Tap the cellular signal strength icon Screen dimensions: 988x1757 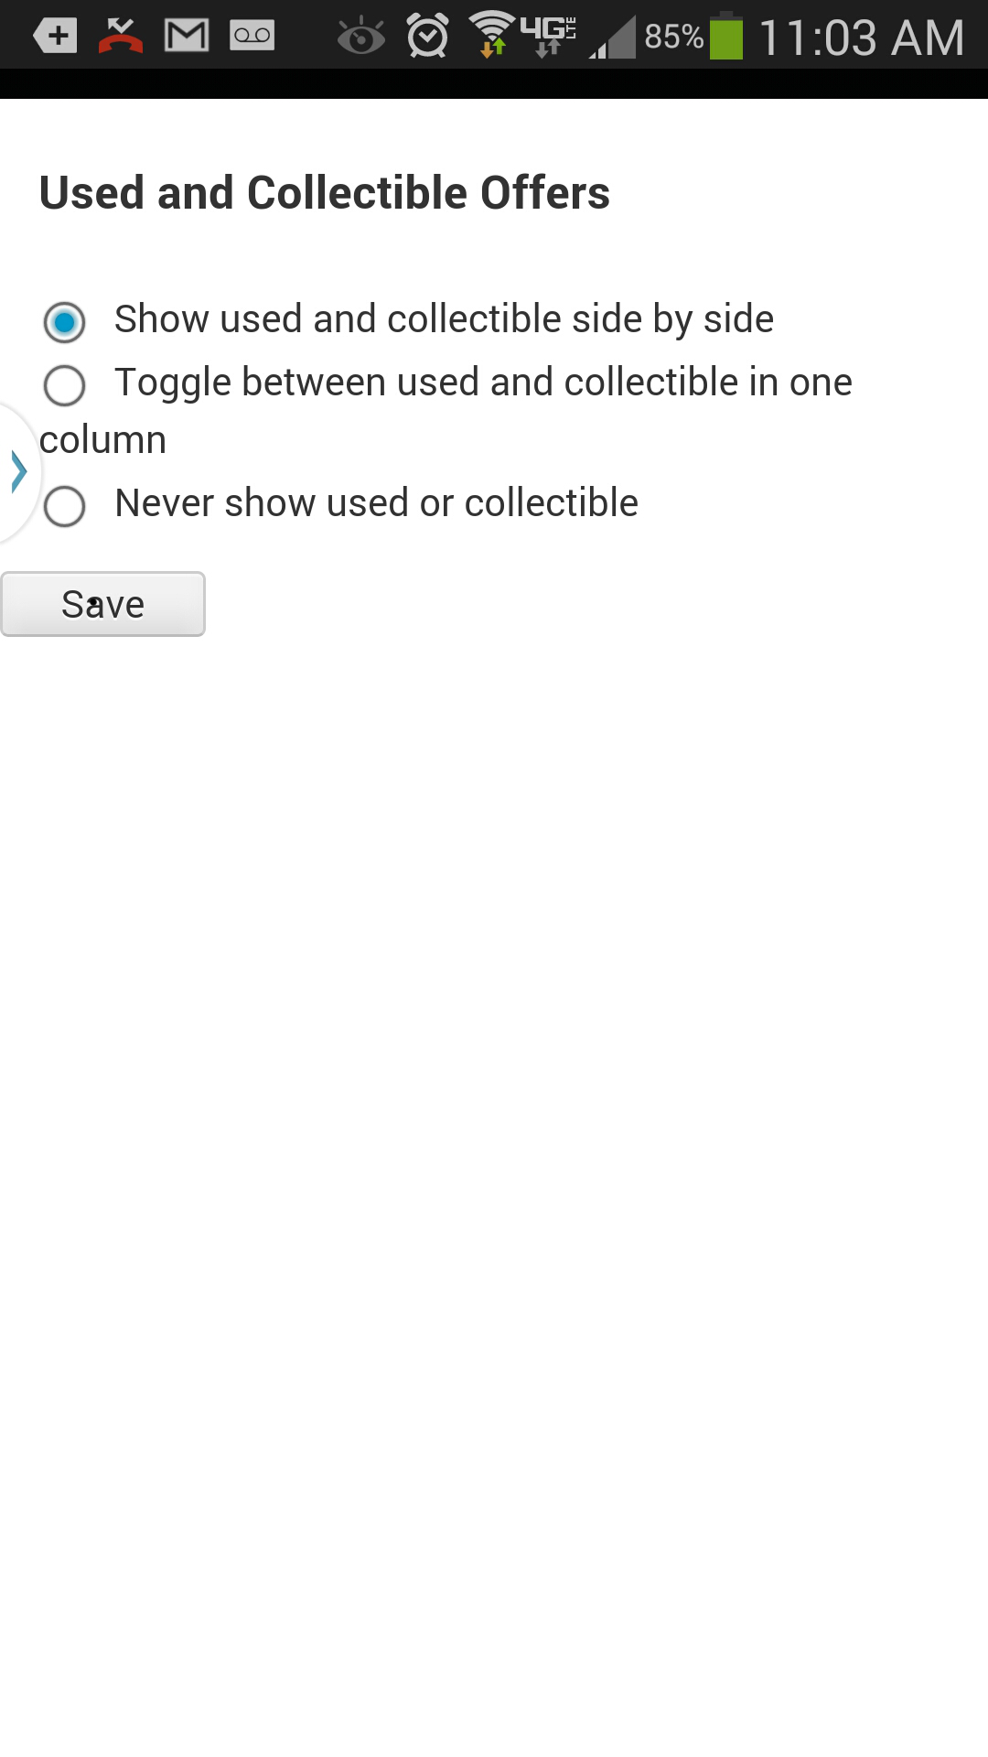click(x=612, y=37)
